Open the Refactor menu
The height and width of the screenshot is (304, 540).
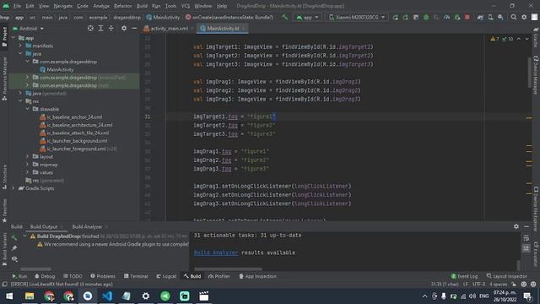pos(122,6)
